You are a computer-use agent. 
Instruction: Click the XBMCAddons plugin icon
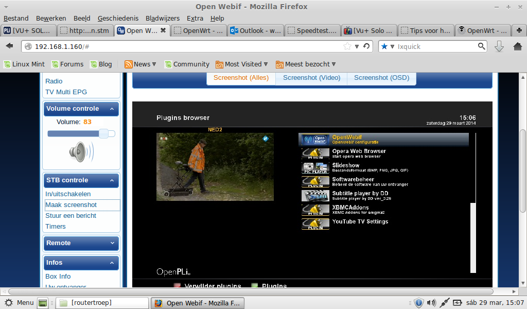point(315,210)
